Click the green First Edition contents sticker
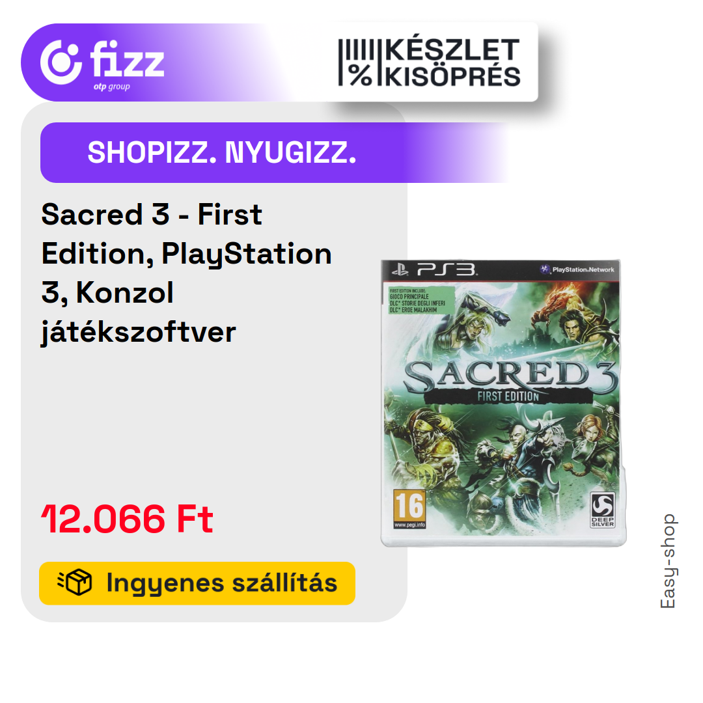703x703 pixels. [x=421, y=300]
